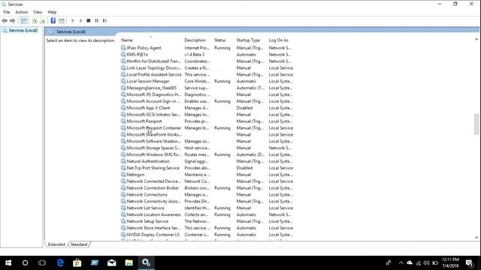Open the volume speaker tray icon

426,263
